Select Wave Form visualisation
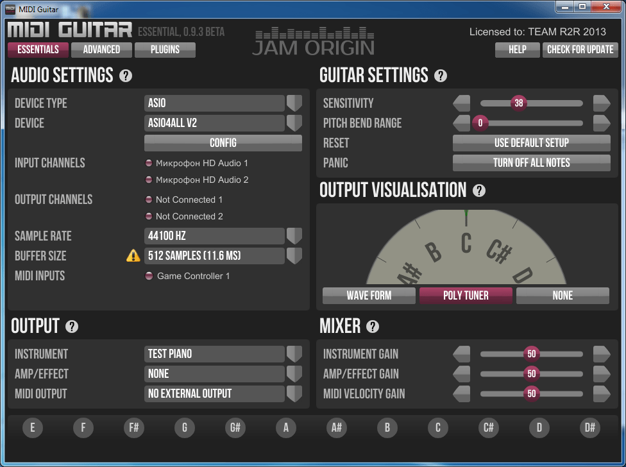Viewport: 626px width, 467px height. coord(369,296)
